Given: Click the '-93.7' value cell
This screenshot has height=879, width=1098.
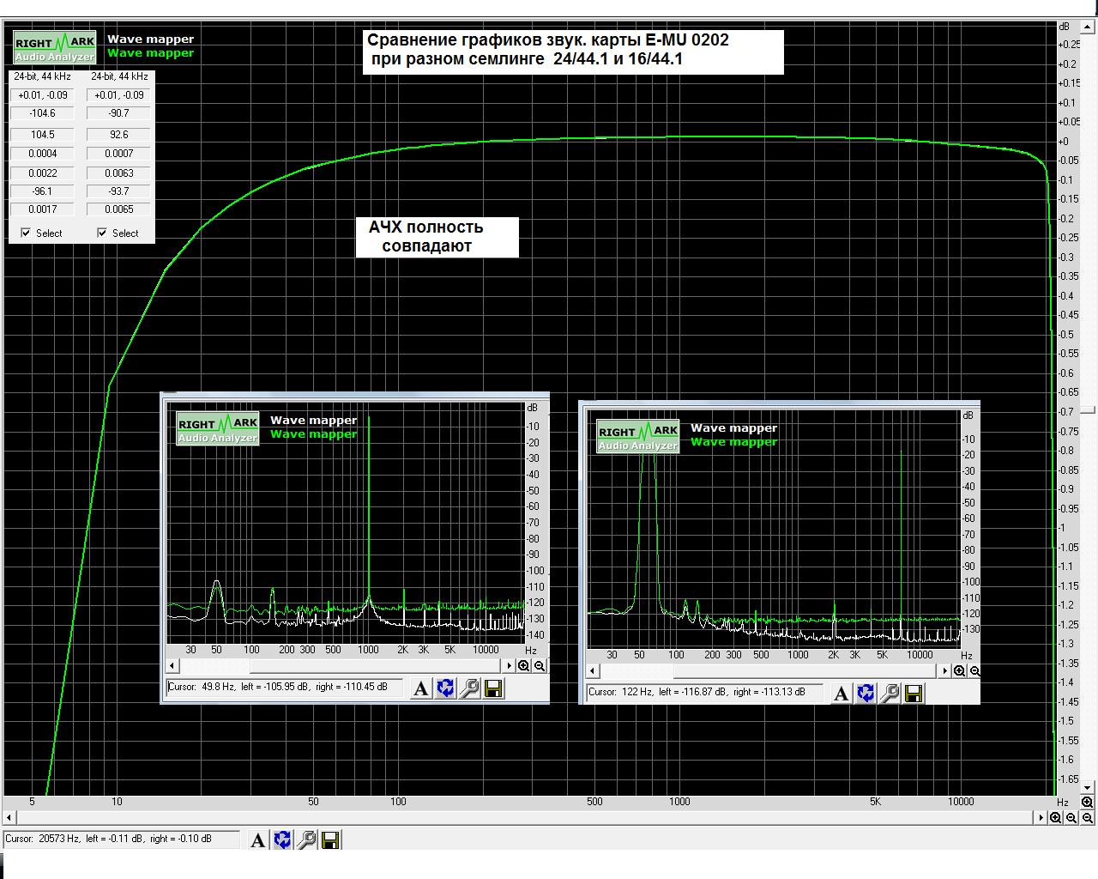Looking at the screenshot, I should pyautogui.click(x=119, y=191).
